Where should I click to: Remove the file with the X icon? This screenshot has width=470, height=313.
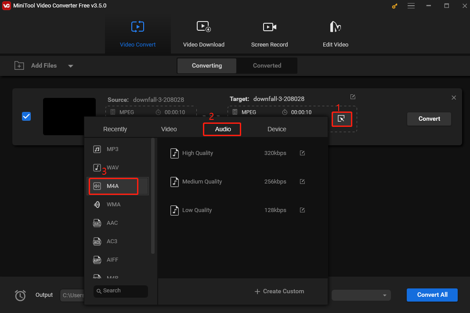point(454,97)
